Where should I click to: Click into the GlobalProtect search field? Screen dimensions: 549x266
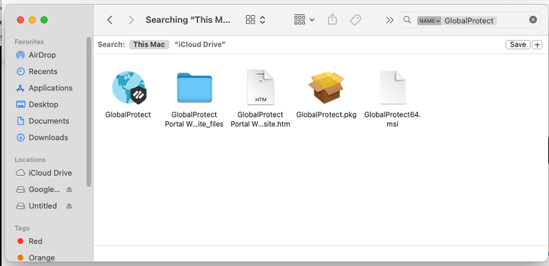point(469,20)
